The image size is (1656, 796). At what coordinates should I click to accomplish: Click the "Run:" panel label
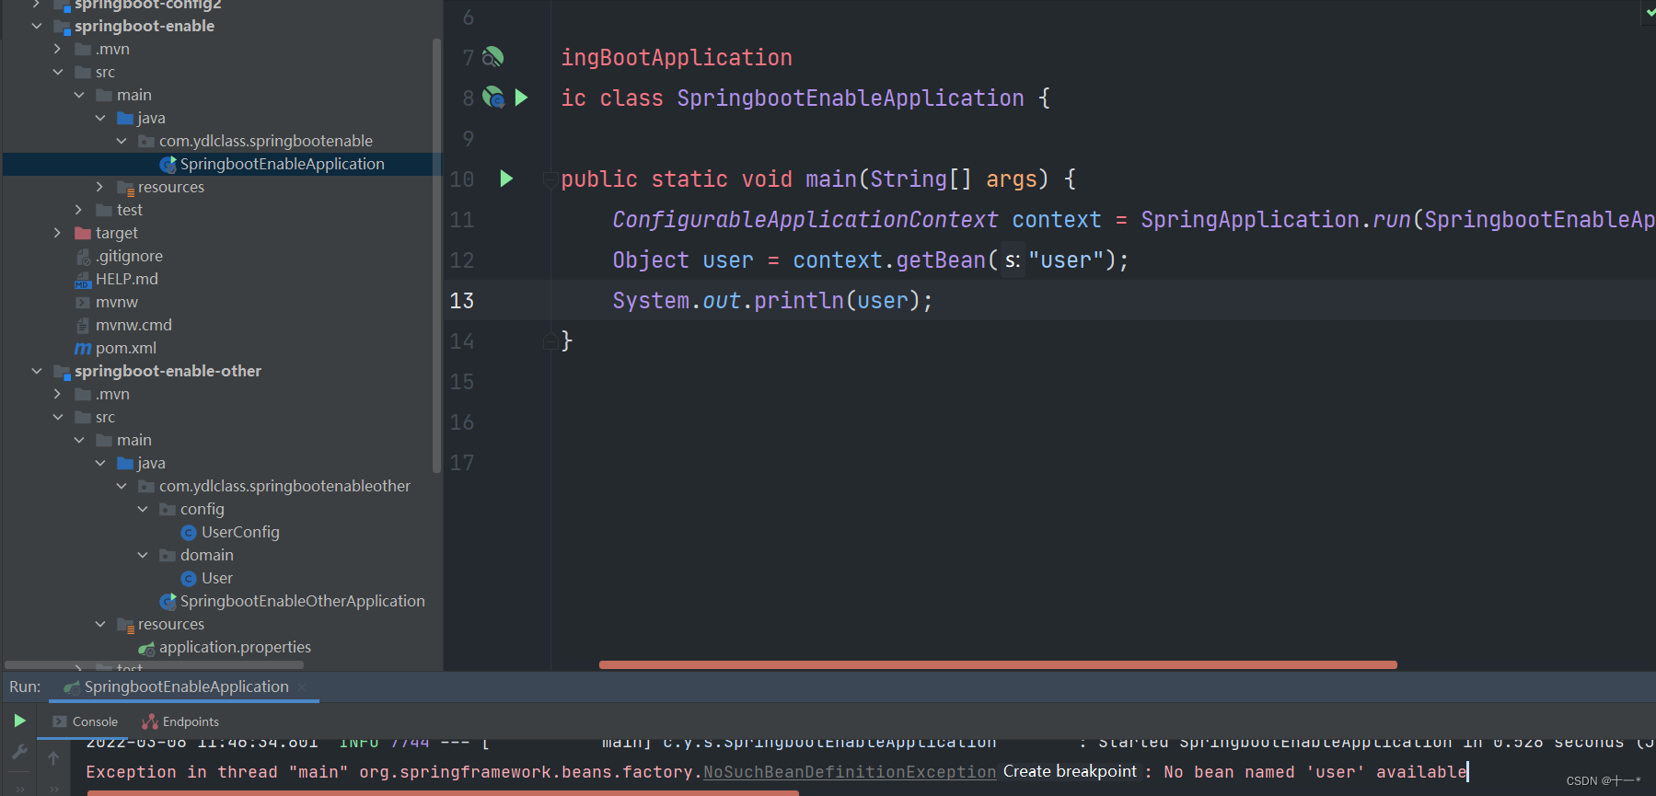coord(25,686)
